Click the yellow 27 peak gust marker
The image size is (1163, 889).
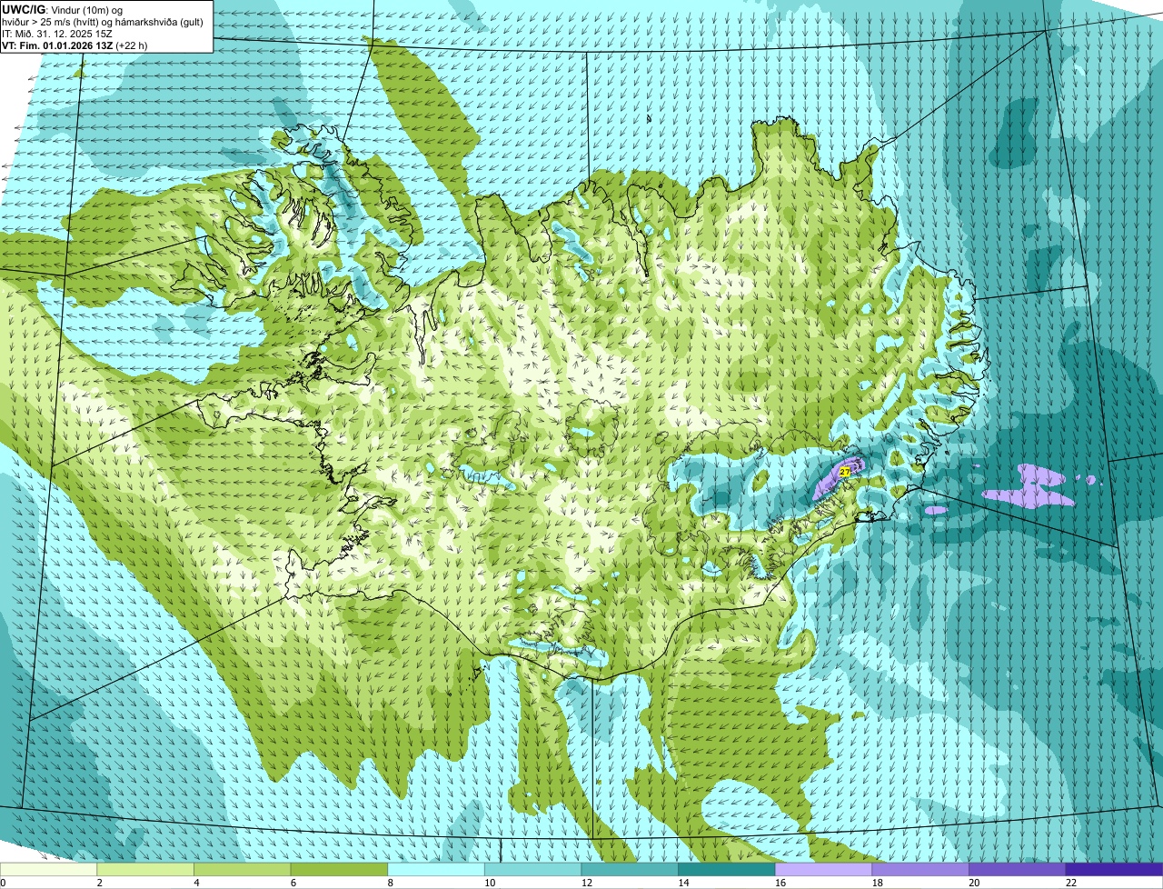click(x=845, y=472)
